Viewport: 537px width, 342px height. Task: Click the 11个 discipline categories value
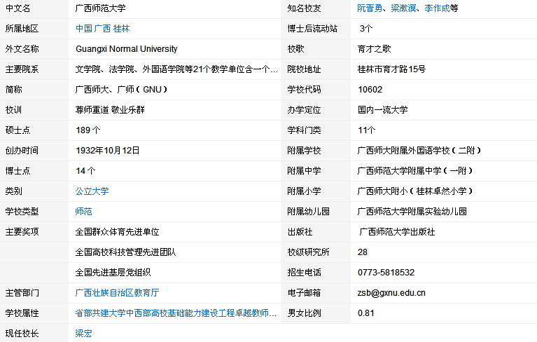click(367, 130)
